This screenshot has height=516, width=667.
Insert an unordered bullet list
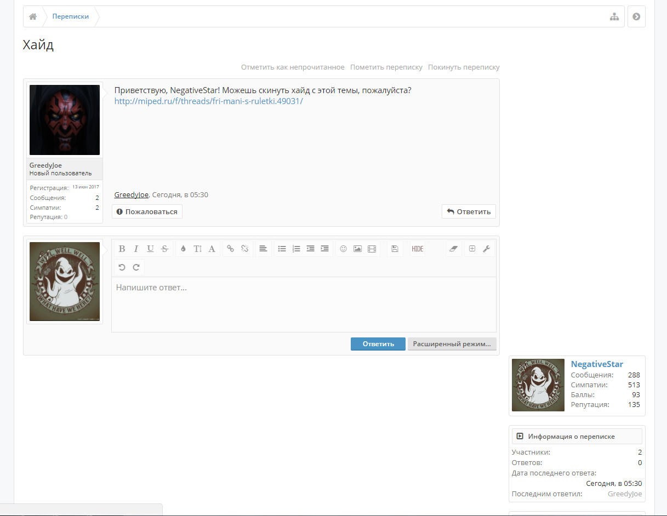pos(282,249)
